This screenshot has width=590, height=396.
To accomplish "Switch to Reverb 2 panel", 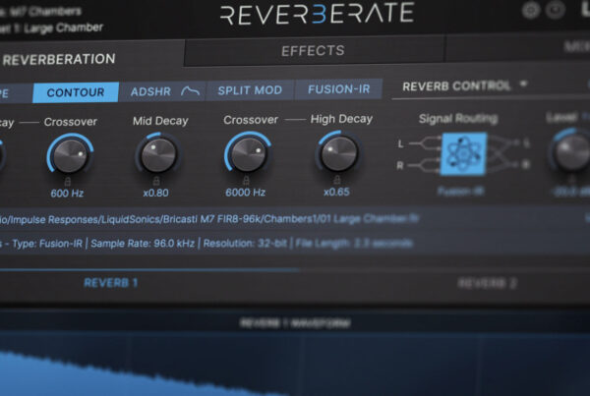I will click(x=488, y=283).
